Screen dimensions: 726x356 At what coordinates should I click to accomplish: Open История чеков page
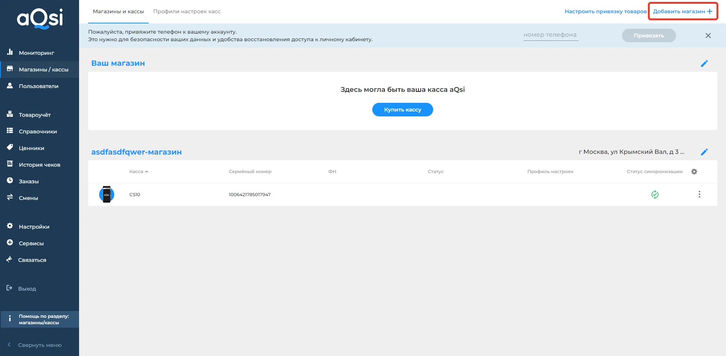click(39, 165)
